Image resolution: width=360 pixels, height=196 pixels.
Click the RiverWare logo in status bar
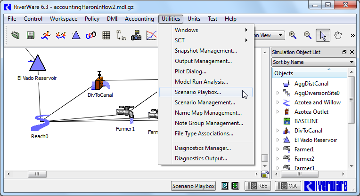point(326,186)
